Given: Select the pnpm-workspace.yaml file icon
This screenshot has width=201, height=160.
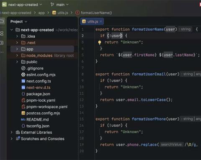Looking at the screenshot, I should (x=23, y=107).
